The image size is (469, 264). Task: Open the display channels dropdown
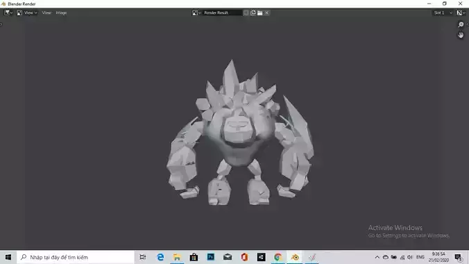pyautogui.click(x=461, y=13)
